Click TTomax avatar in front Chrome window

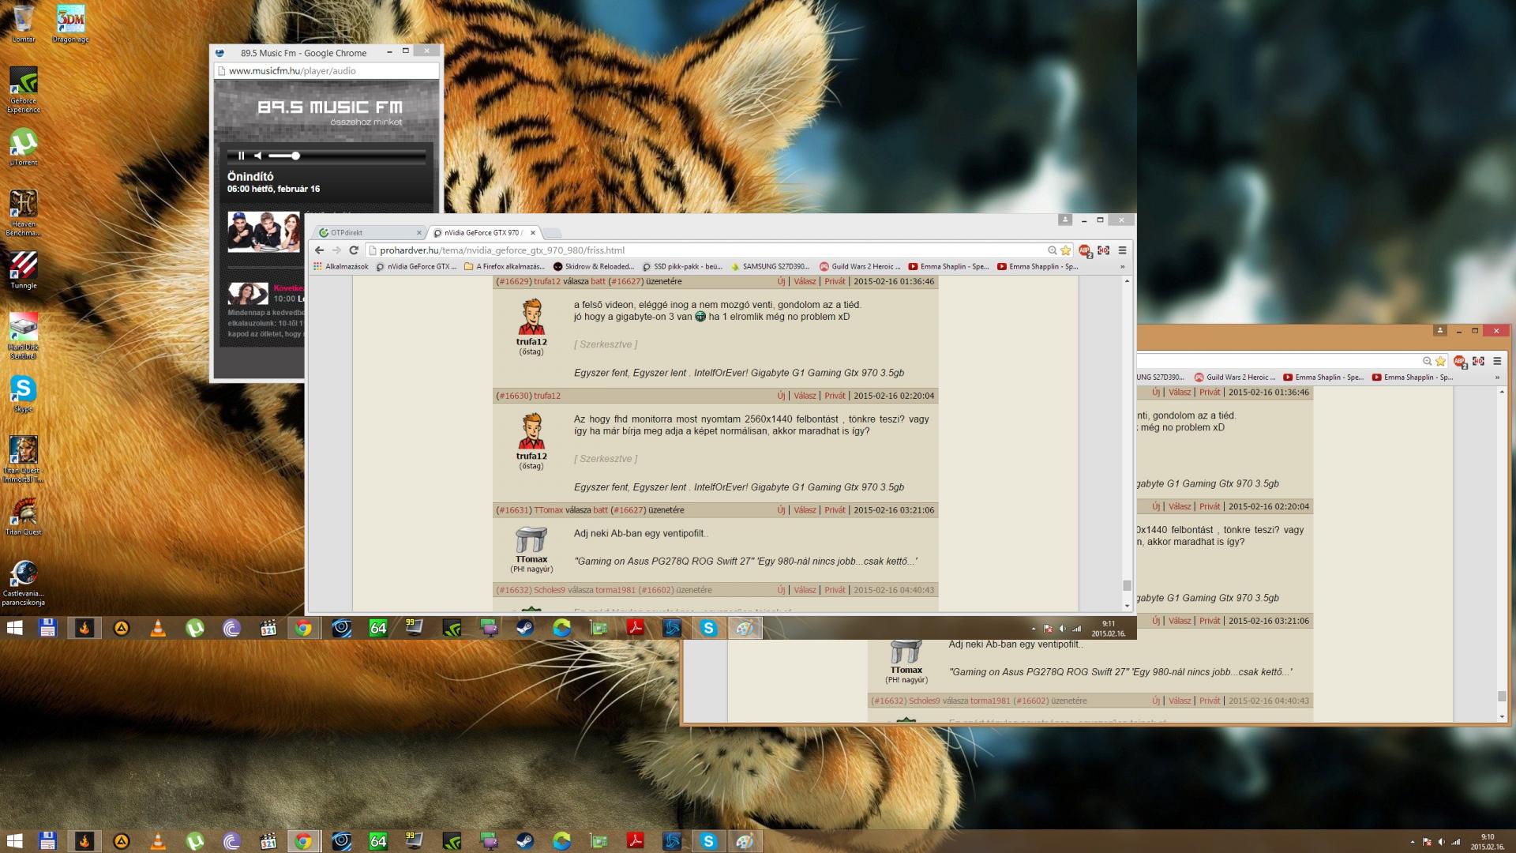tap(531, 541)
